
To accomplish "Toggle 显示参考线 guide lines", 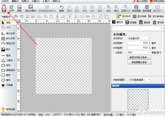I will pyautogui.click(x=156, y=16).
